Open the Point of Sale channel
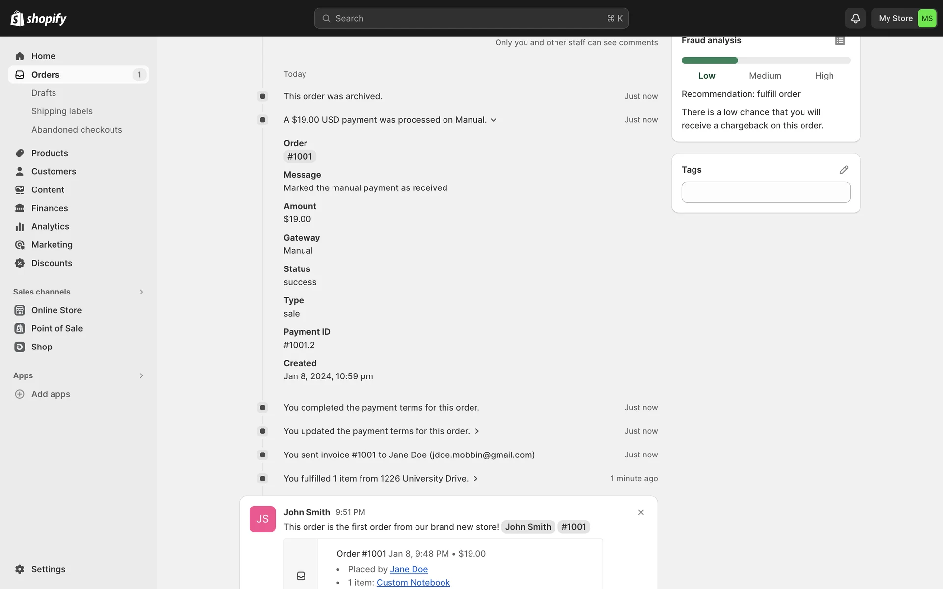 click(56, 328)
